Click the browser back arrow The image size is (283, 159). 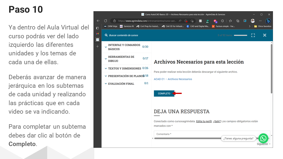click(98, 21)
